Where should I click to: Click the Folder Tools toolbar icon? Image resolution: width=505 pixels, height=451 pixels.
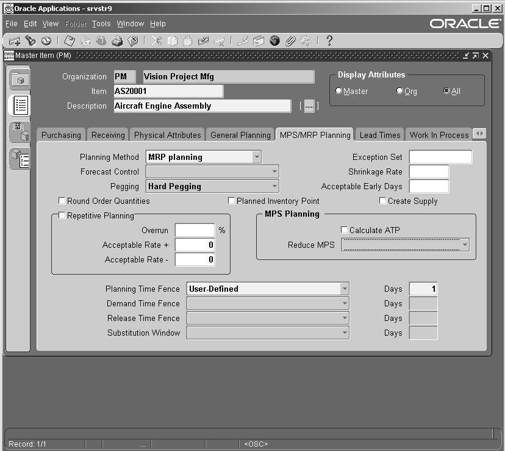click(x=306, y=41)
